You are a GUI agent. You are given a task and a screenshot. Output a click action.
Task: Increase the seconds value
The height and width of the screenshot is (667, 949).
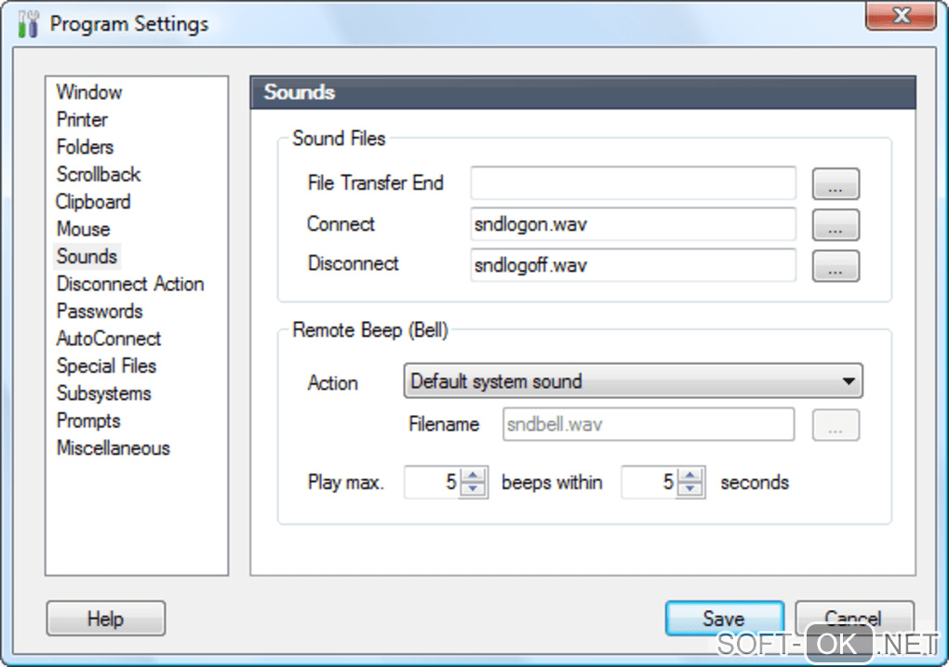(x=690, y=475)
